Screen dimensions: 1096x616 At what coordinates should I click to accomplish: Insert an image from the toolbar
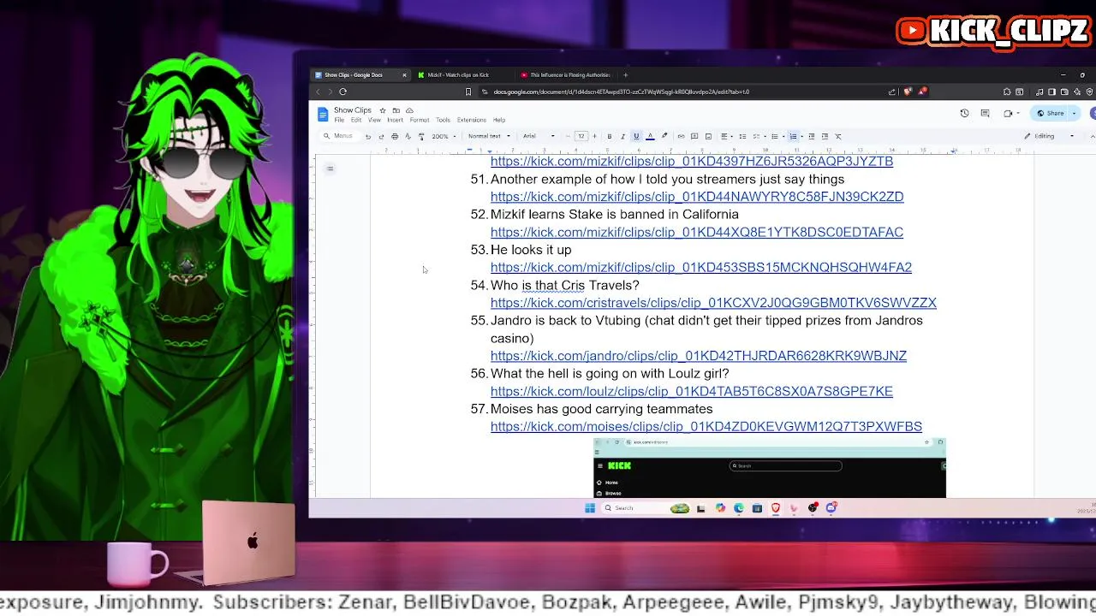pos(708,136)
